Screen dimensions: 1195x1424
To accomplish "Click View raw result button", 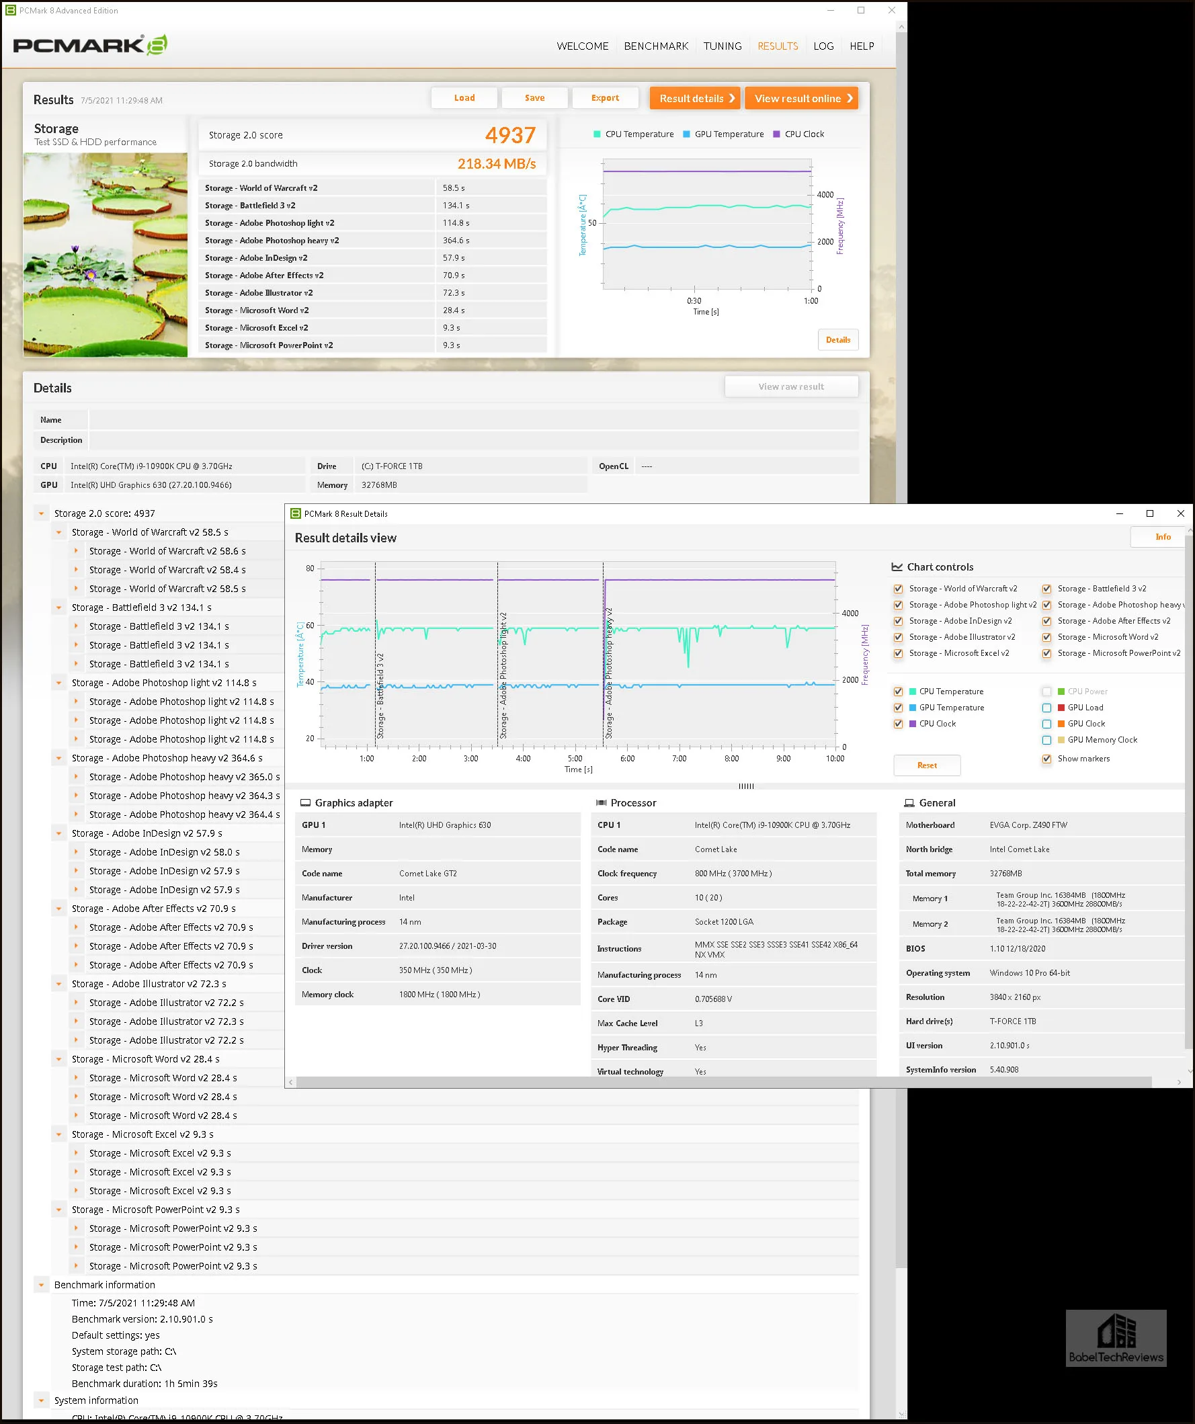I will (x=792, y=386).
